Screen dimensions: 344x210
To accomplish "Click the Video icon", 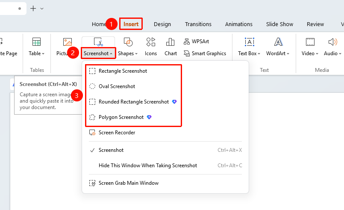I will [310, 42].
